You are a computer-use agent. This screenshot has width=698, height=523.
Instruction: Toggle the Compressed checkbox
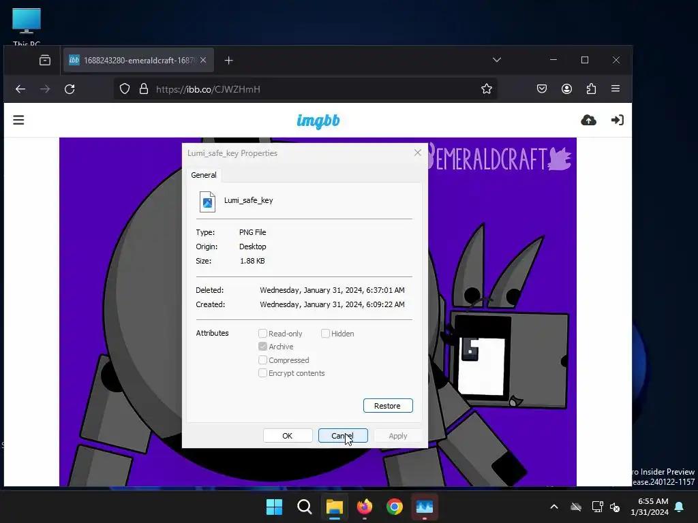[x=262, y=360]
